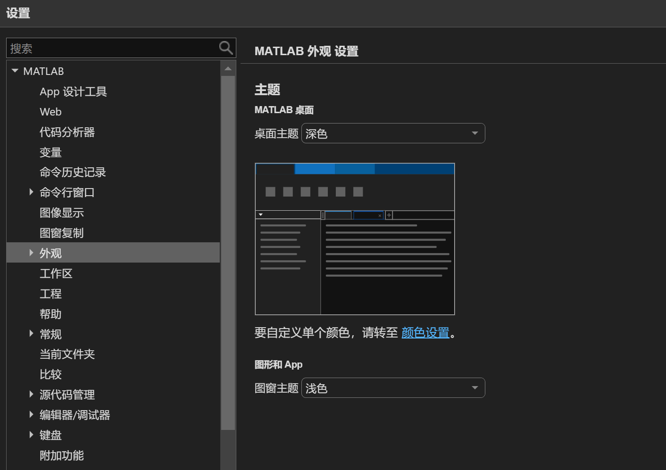The height and width of the screenshot is (470, 666).
Task: Collapse the MATLAB tree node
Action: click(x=15, y=71)
